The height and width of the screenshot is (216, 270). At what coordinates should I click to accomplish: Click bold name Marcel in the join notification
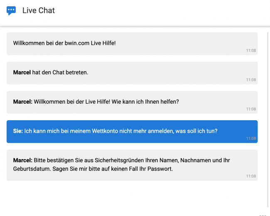(x=22, y=73)
